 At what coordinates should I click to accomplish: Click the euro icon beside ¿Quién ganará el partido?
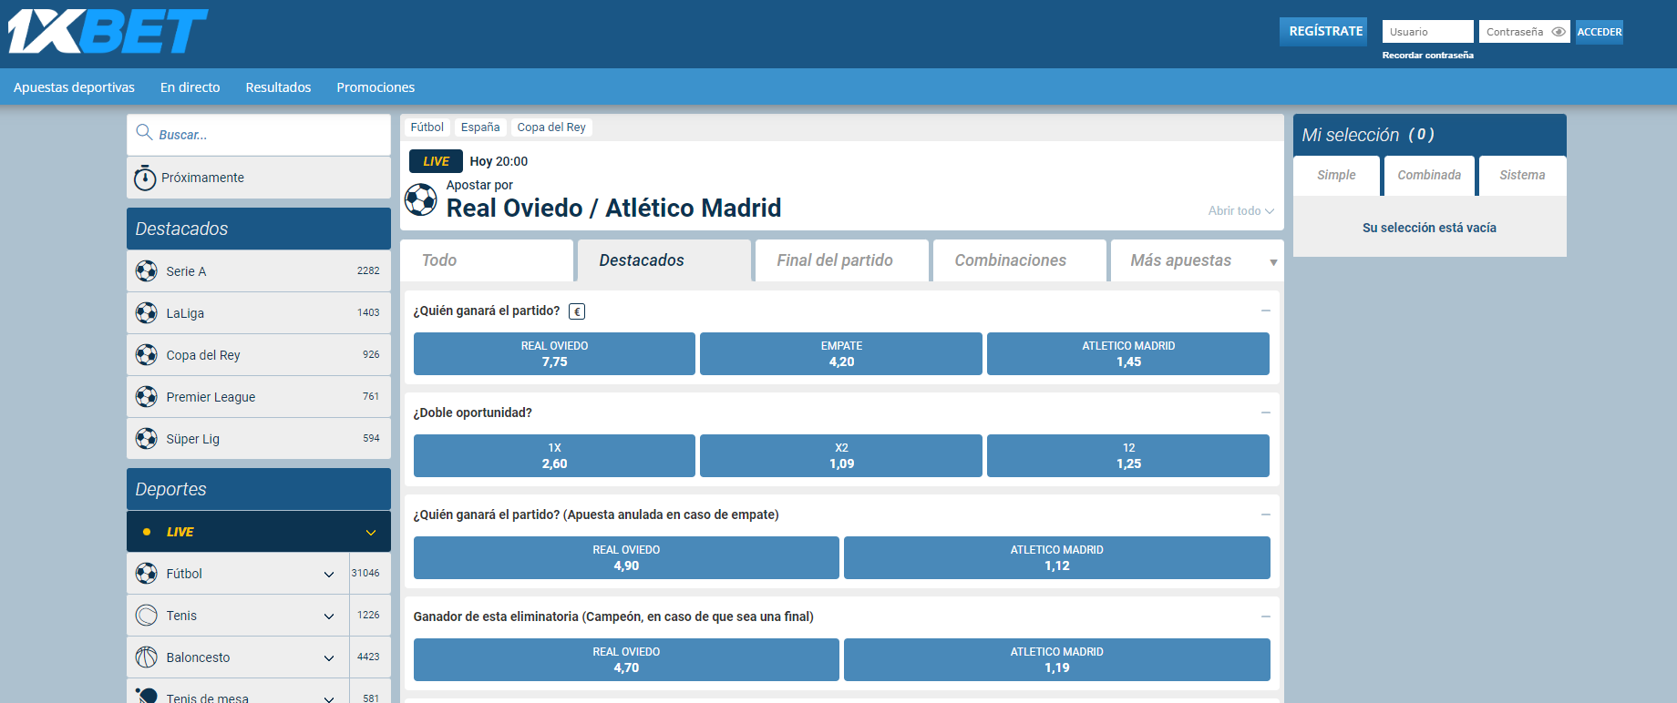click(577, 311)
